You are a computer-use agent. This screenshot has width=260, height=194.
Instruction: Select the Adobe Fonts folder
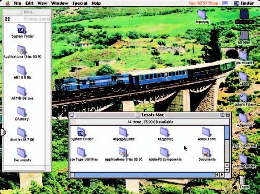coord(207,134)
